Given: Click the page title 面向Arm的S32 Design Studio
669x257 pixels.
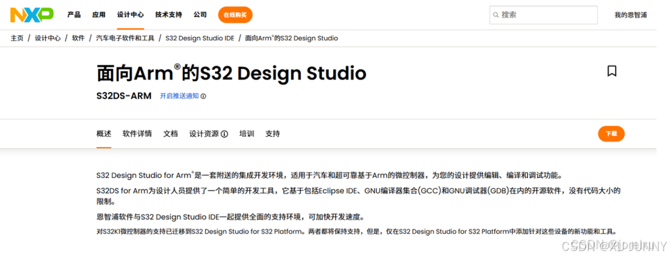Looking at the screenshot, I should click(x=231, y=72).
